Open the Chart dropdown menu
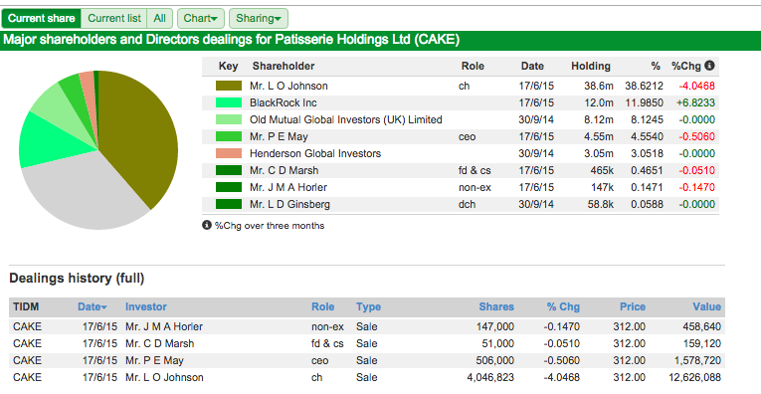Image resolution: width=761 pixels, height=394 pixels. click(x=201, y=19)
